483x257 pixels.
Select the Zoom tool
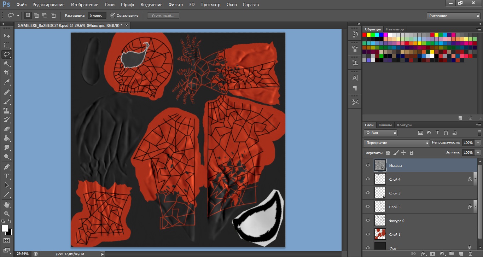click(7, 214)
